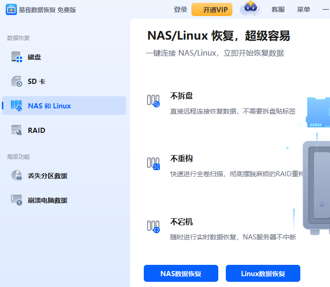Click the 不重构 heading
Image resolution: width=330 pixels, height=287 pixels.
[x=181, y=158]
